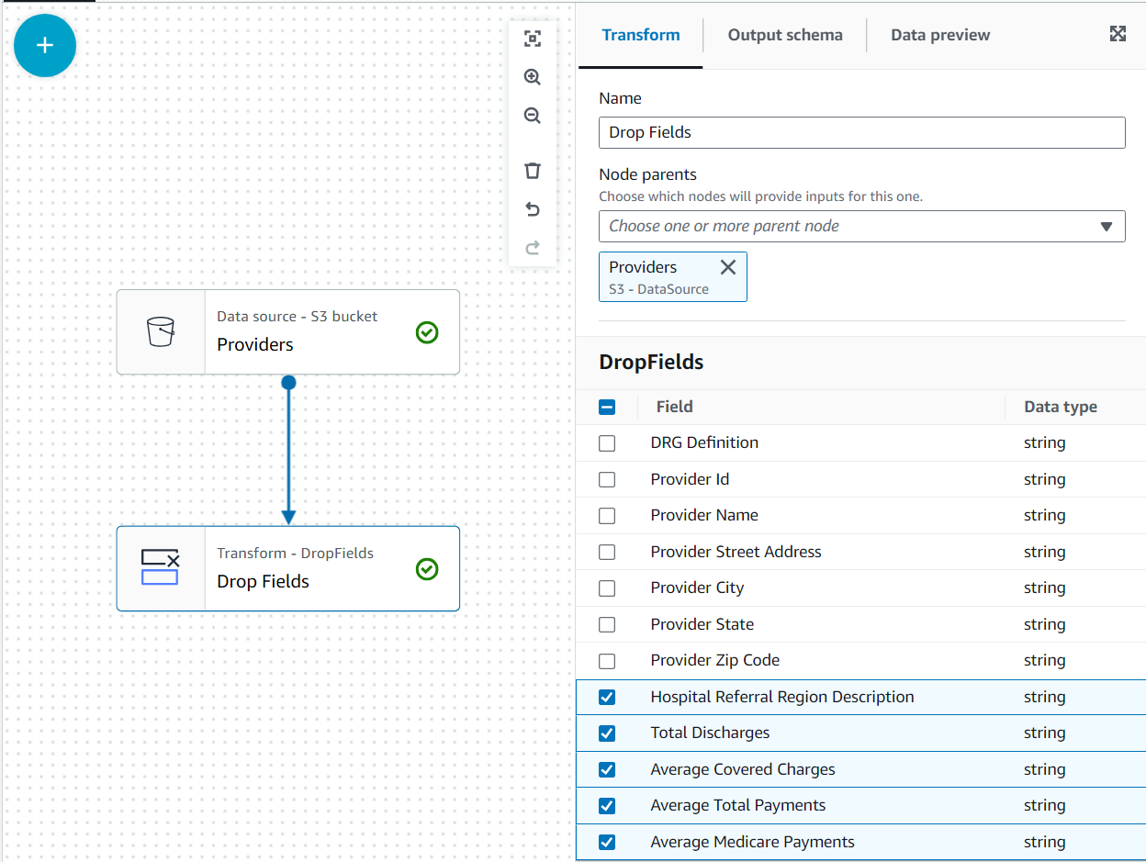The image size is (1146, 862).
Task: Uncheck the Average Covered Charges field
Action: (607, 769)
